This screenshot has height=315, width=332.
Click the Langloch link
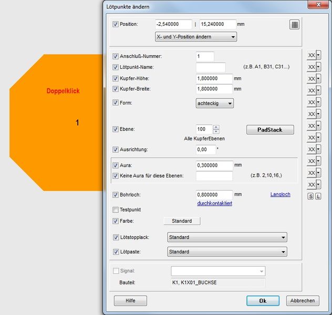(280, 195)
